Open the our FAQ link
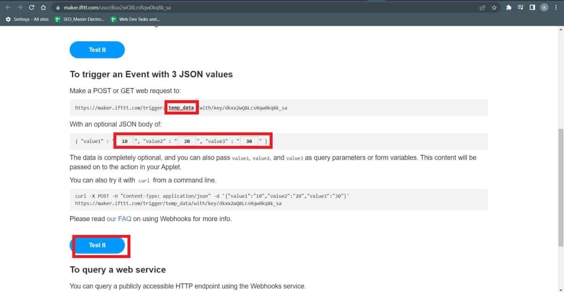Screen dimensions: 564x292 (x=119, y=219)
